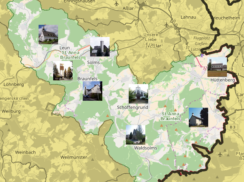Open the church photo above Leun

(48, 35)
